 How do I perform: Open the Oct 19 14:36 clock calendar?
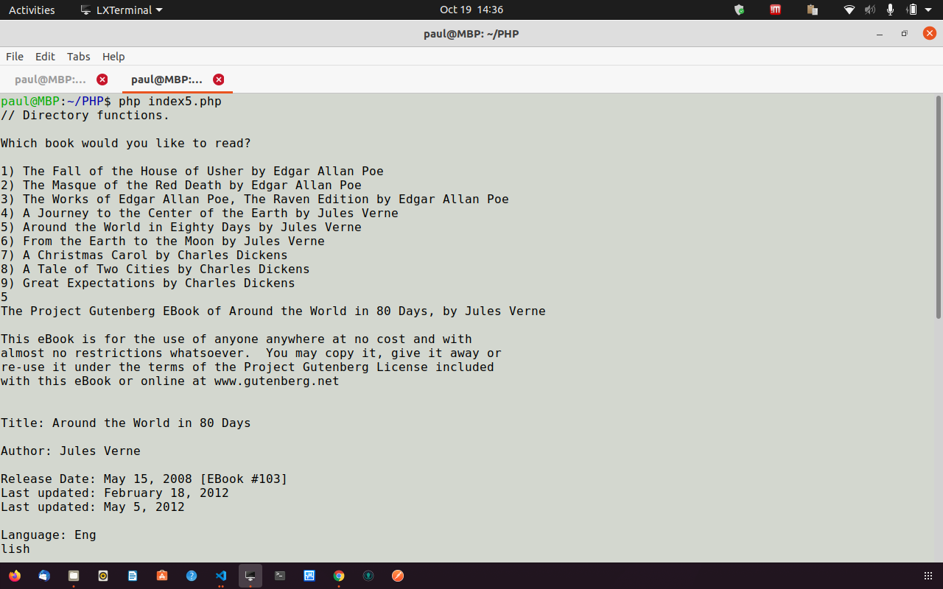tap(471, 10)
